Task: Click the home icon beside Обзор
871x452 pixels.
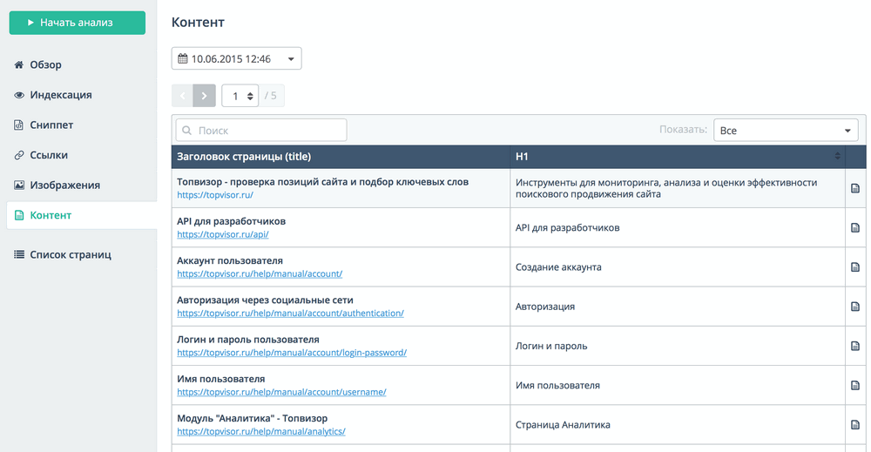Action: point(19,65)
